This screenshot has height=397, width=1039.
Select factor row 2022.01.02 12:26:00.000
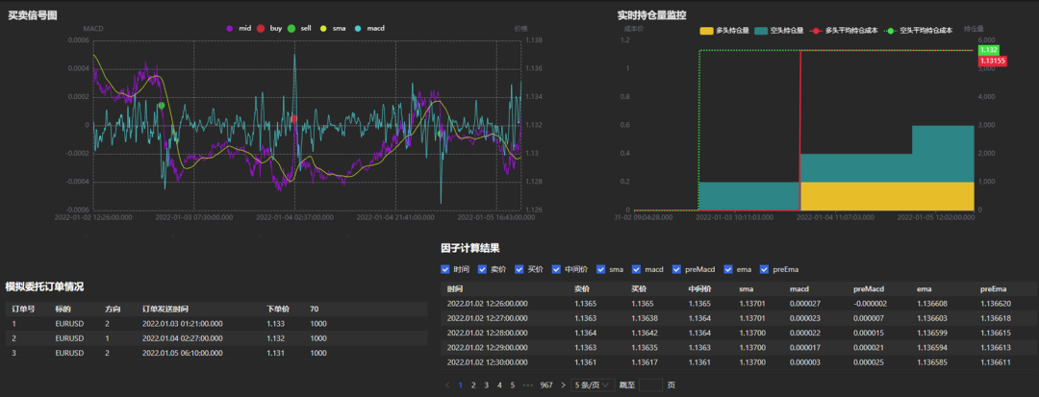(x=739, y=304)
